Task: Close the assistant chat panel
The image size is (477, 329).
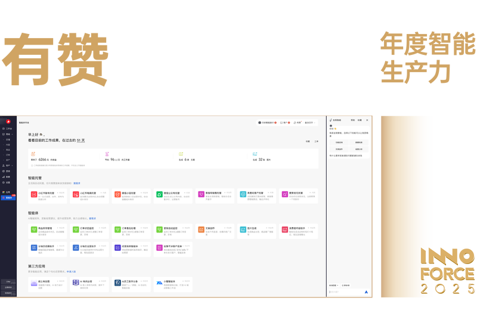Action: 367,120
